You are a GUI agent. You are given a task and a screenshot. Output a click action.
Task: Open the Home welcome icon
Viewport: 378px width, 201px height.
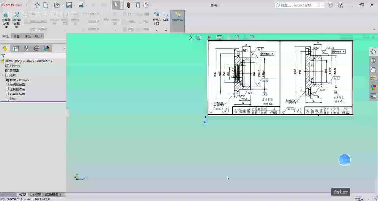click(x=37, y=5)
